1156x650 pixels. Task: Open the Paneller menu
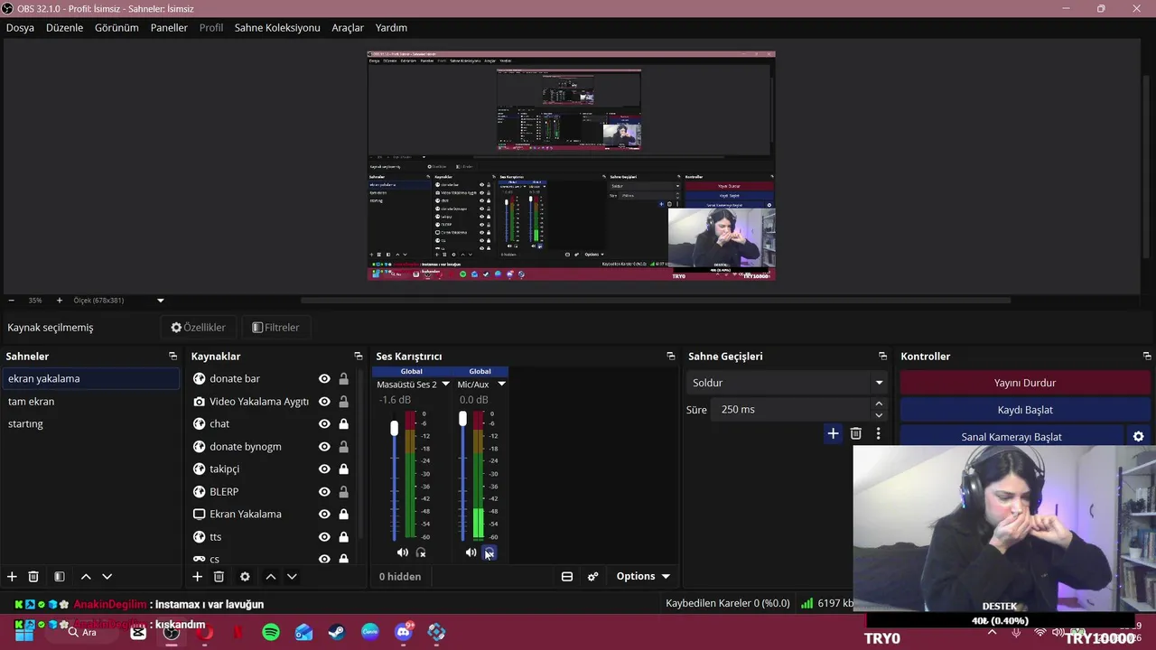[169, 28]
